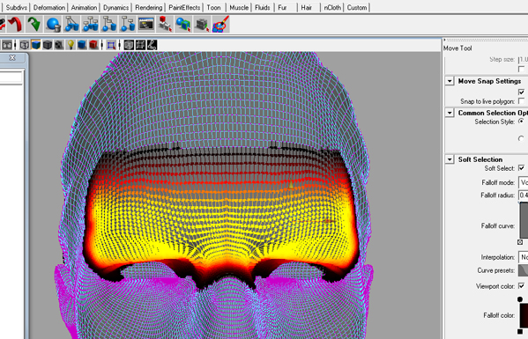Screen dimensions: 528x339
Task: Toggle the Viewport color checkbox
Action: point(521,286)
